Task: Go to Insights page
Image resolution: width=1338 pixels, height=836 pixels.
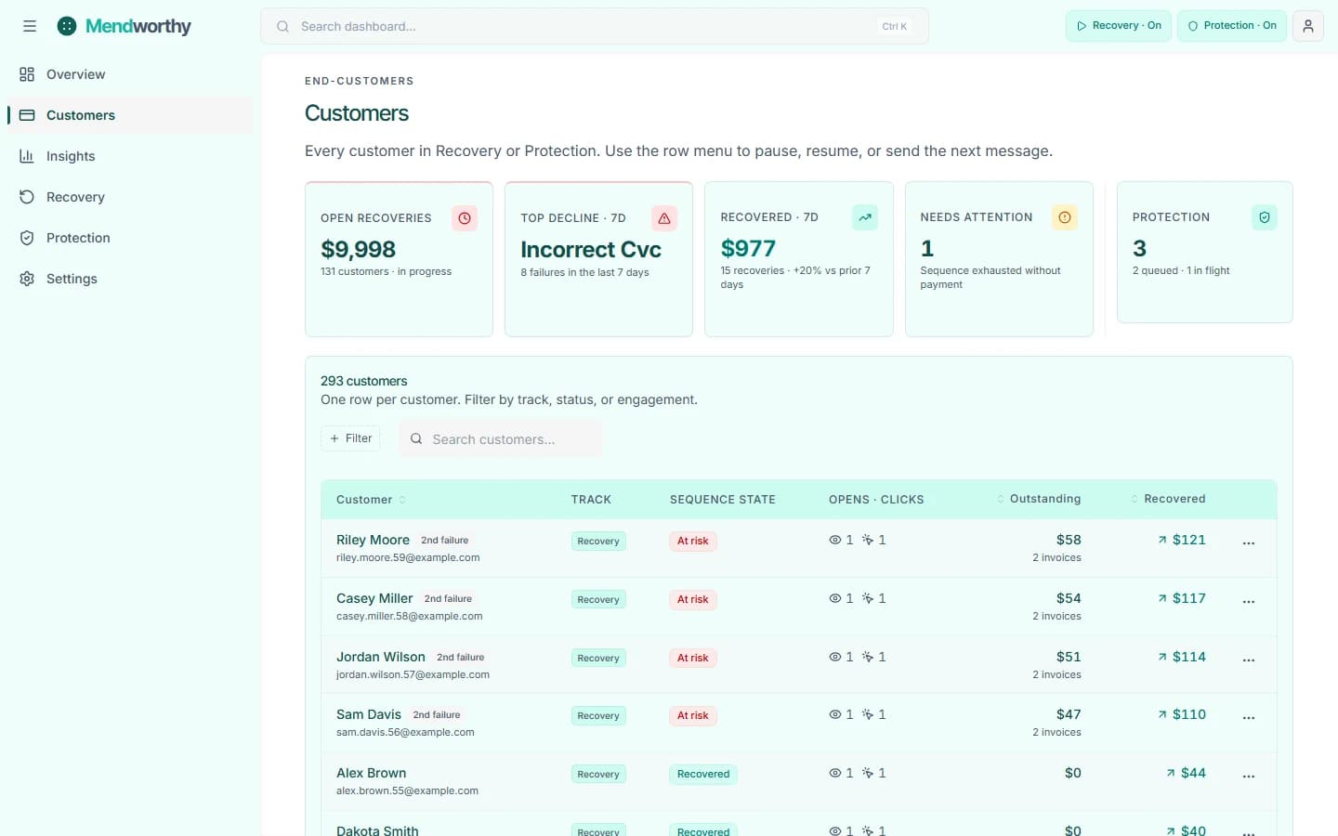Action: 130,156
